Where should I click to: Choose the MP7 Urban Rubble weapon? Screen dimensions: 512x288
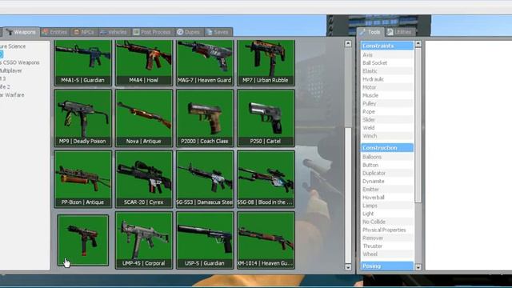coord(266,62)
